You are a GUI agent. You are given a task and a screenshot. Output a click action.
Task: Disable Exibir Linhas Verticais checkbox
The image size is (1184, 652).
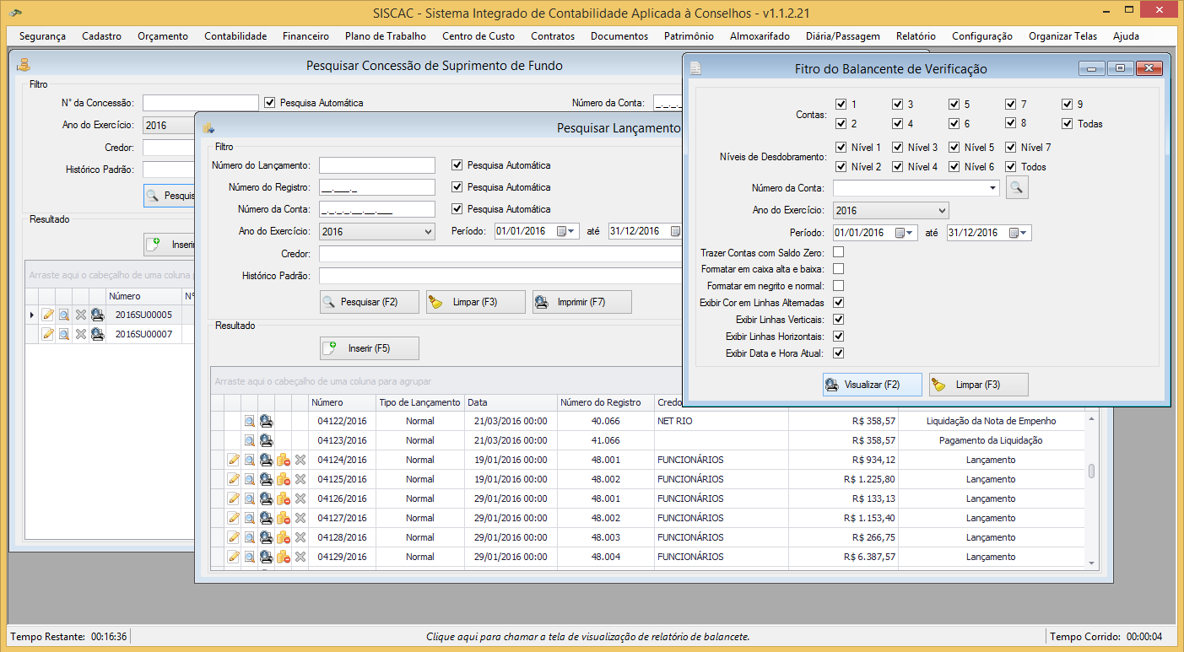pyautogui.click(x=838, y=320)
